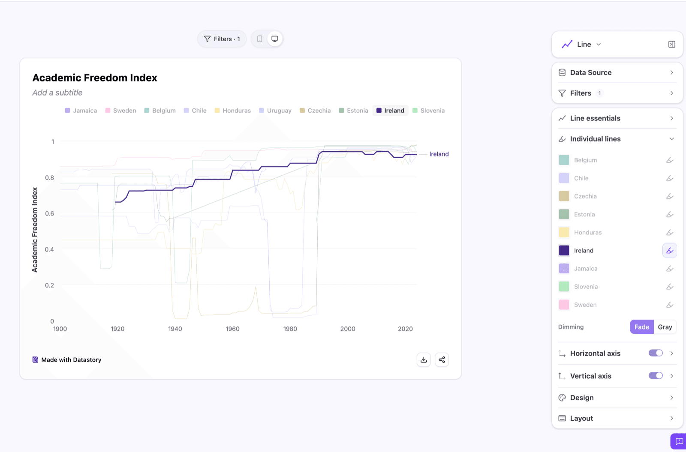
Task: Expand the Line essentials section
Action: click(x=617, y=118)
